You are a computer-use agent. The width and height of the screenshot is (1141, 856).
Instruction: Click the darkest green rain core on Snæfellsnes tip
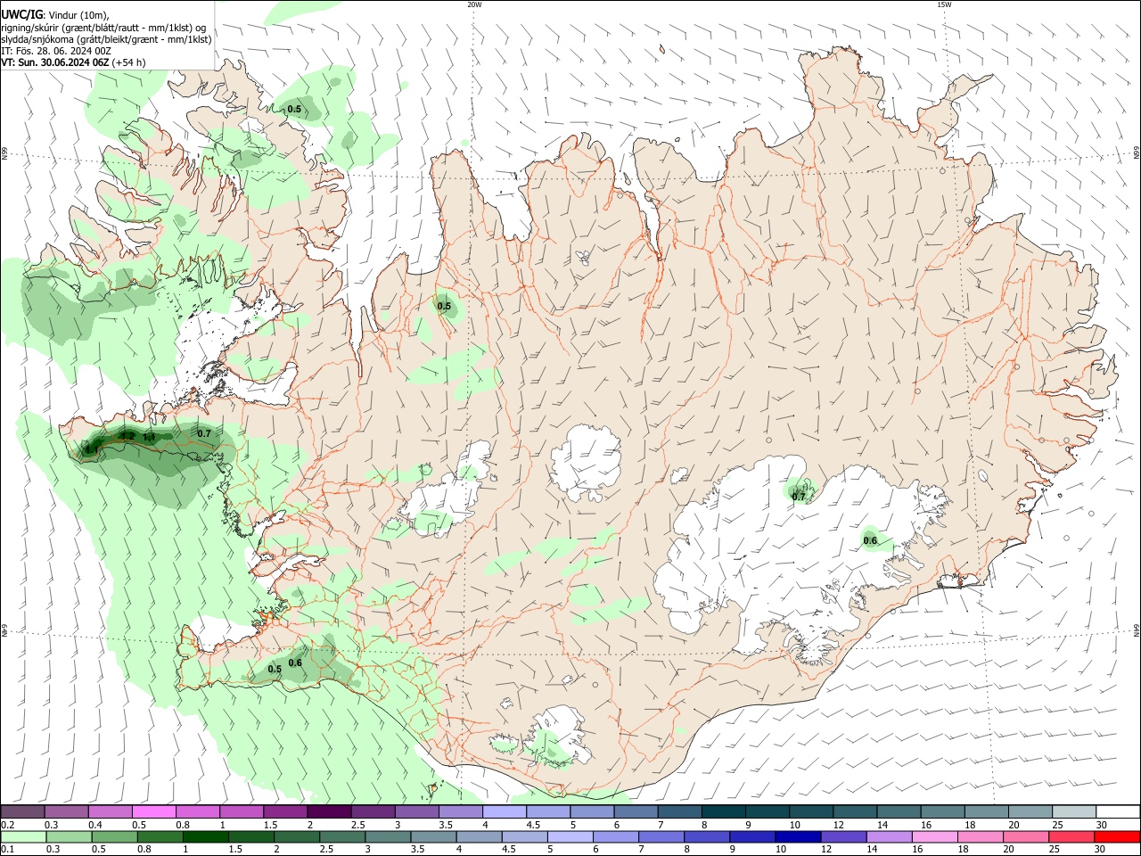94,447
